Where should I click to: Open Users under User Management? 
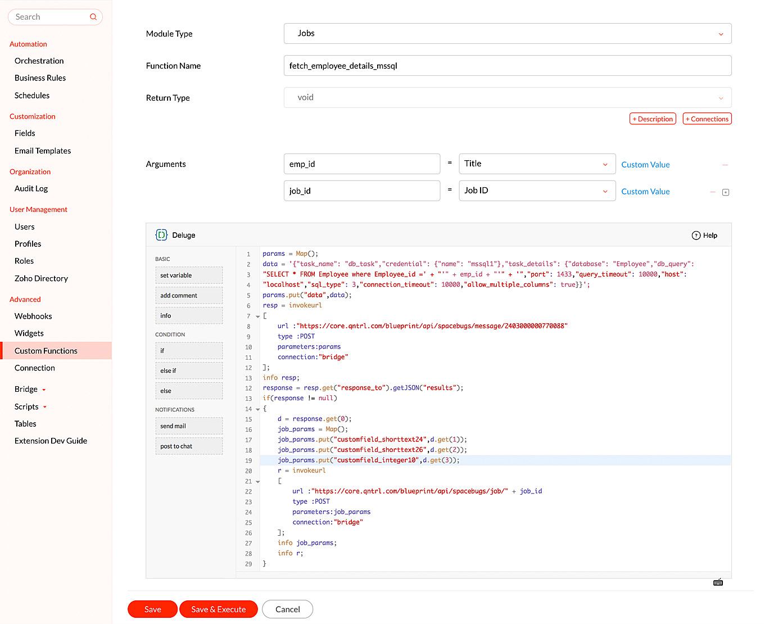point(25,227)
